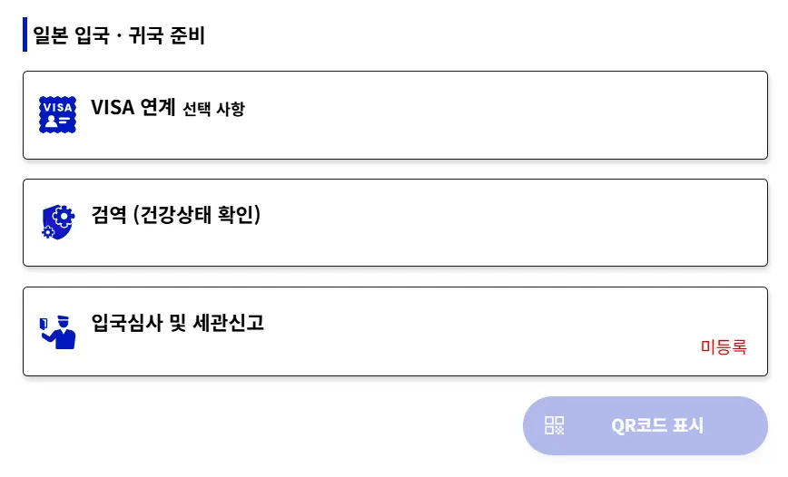Open the VISA 연계 card
This screenshot has height=477, width=788.
[x=395, y=115]
